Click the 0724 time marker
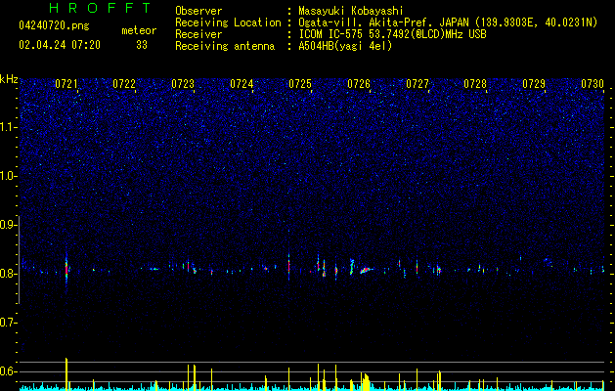The image size is (615, 391). pyautogui.click(x=242, y=84)
